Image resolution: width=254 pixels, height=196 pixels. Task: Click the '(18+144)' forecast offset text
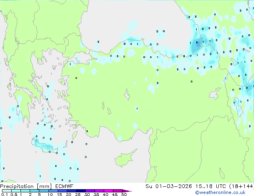pos(241,186)
